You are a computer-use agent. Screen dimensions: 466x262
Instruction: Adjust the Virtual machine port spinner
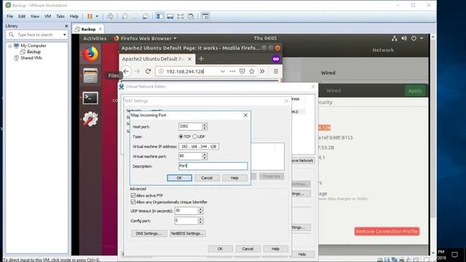click(205, 156)
